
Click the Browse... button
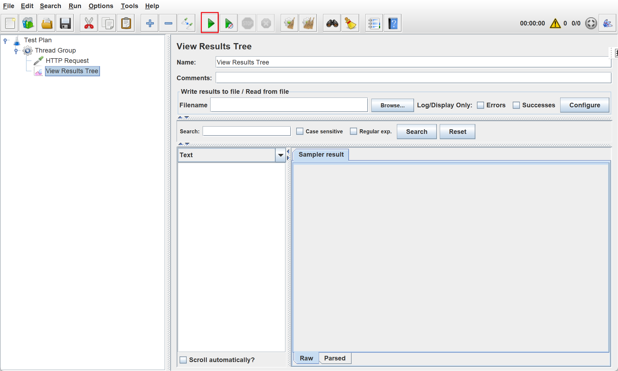tap(392, 105)
